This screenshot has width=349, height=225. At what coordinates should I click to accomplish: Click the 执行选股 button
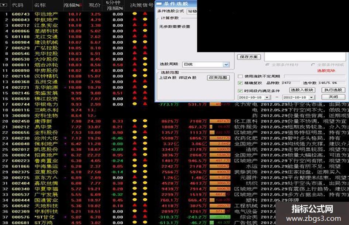point(333,90)
